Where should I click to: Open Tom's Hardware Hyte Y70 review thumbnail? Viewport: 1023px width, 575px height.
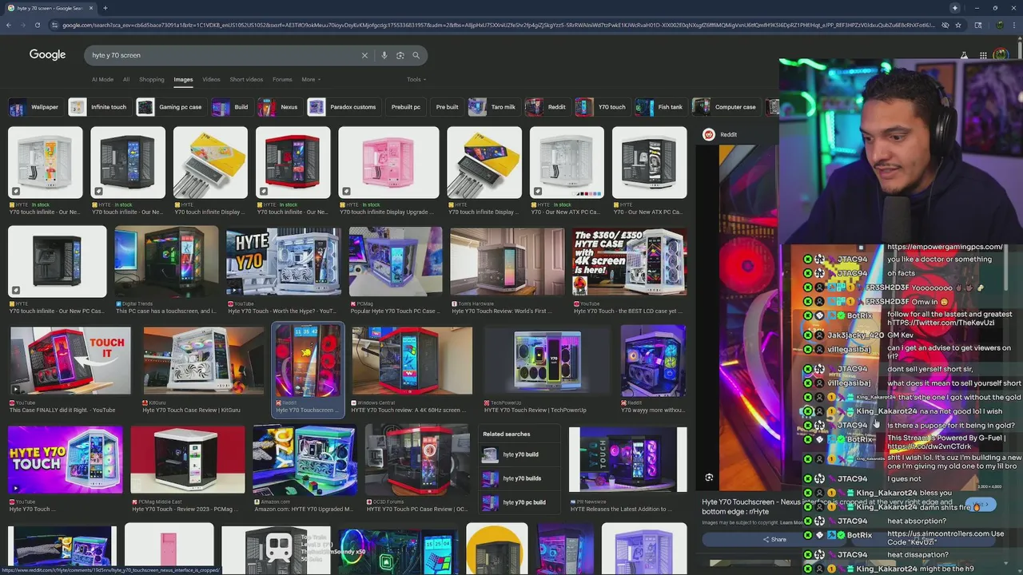pos(507,262)
